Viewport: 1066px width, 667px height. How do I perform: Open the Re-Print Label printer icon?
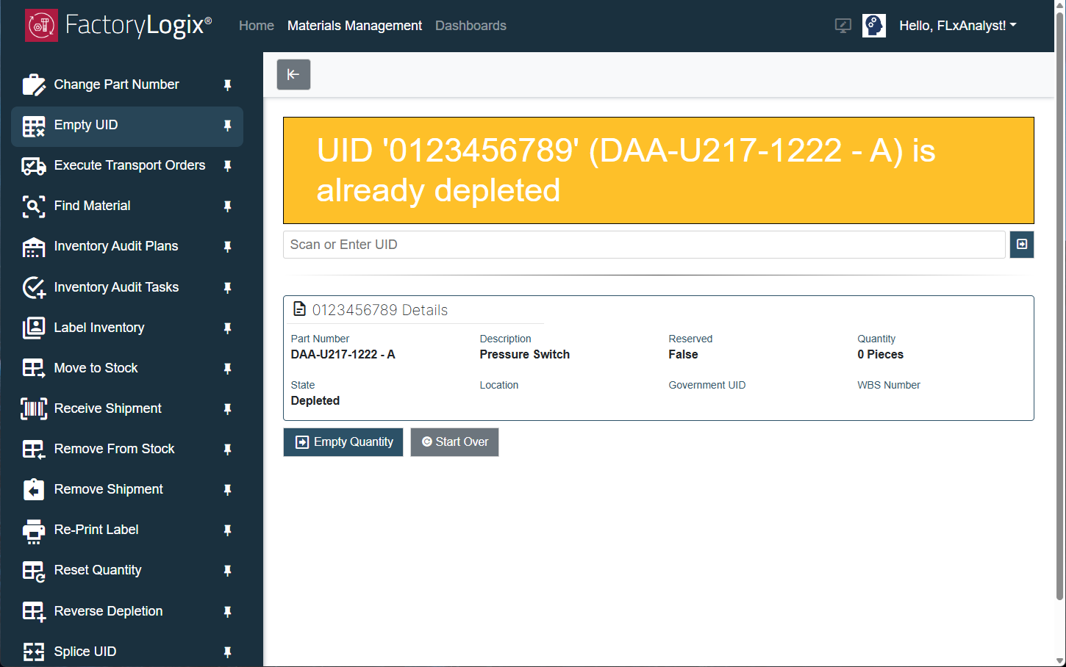click(x=34, y=530)
